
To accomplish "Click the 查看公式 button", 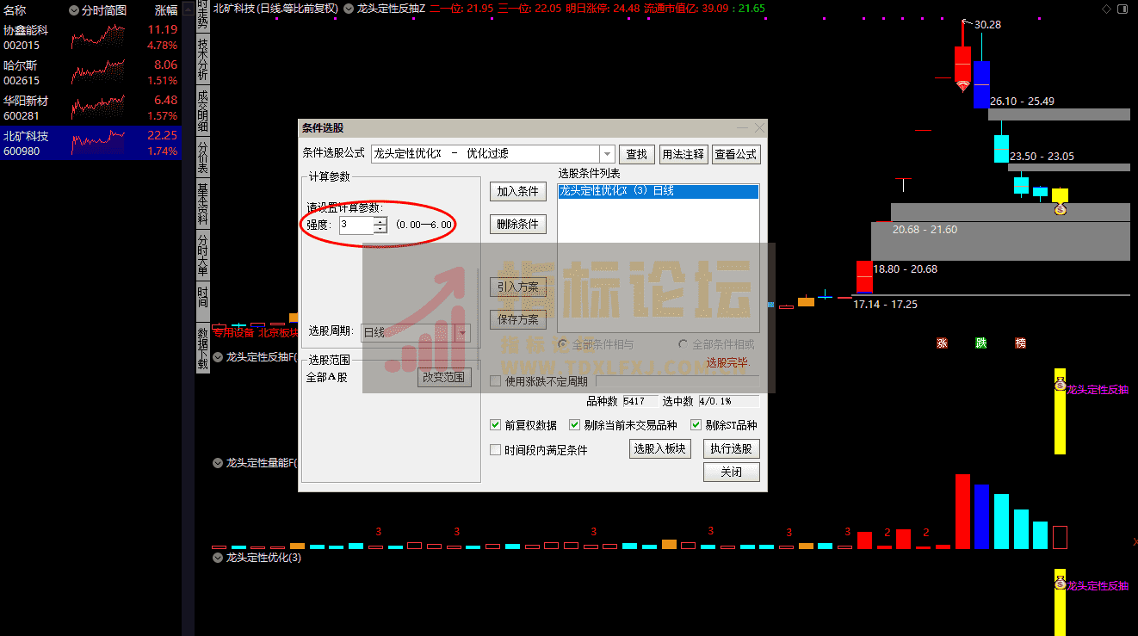I will (736, 154).
